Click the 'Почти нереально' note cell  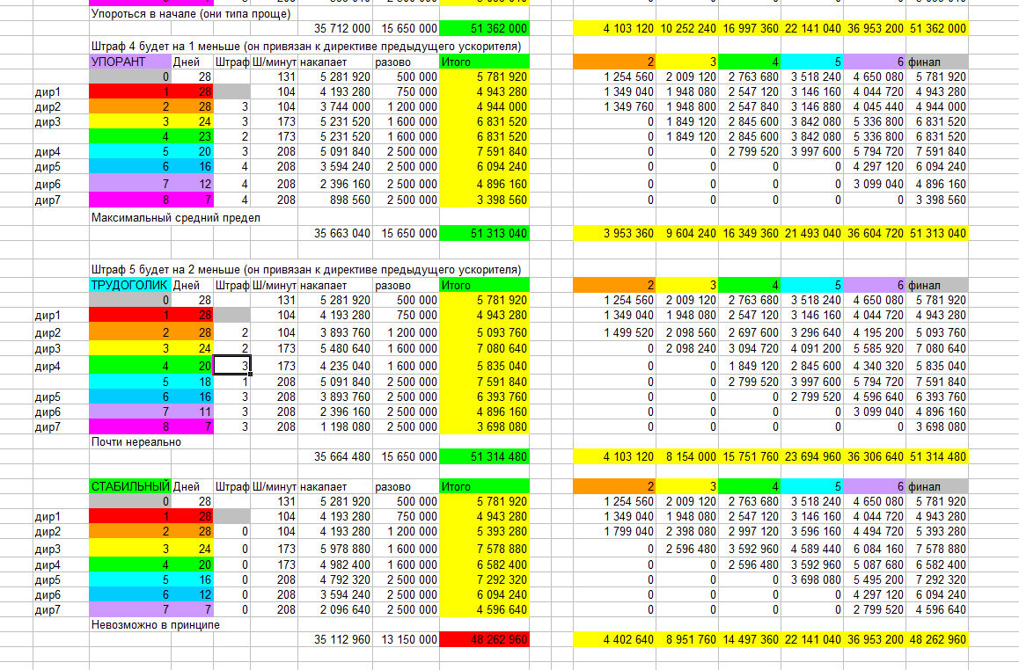coord(136,442)
